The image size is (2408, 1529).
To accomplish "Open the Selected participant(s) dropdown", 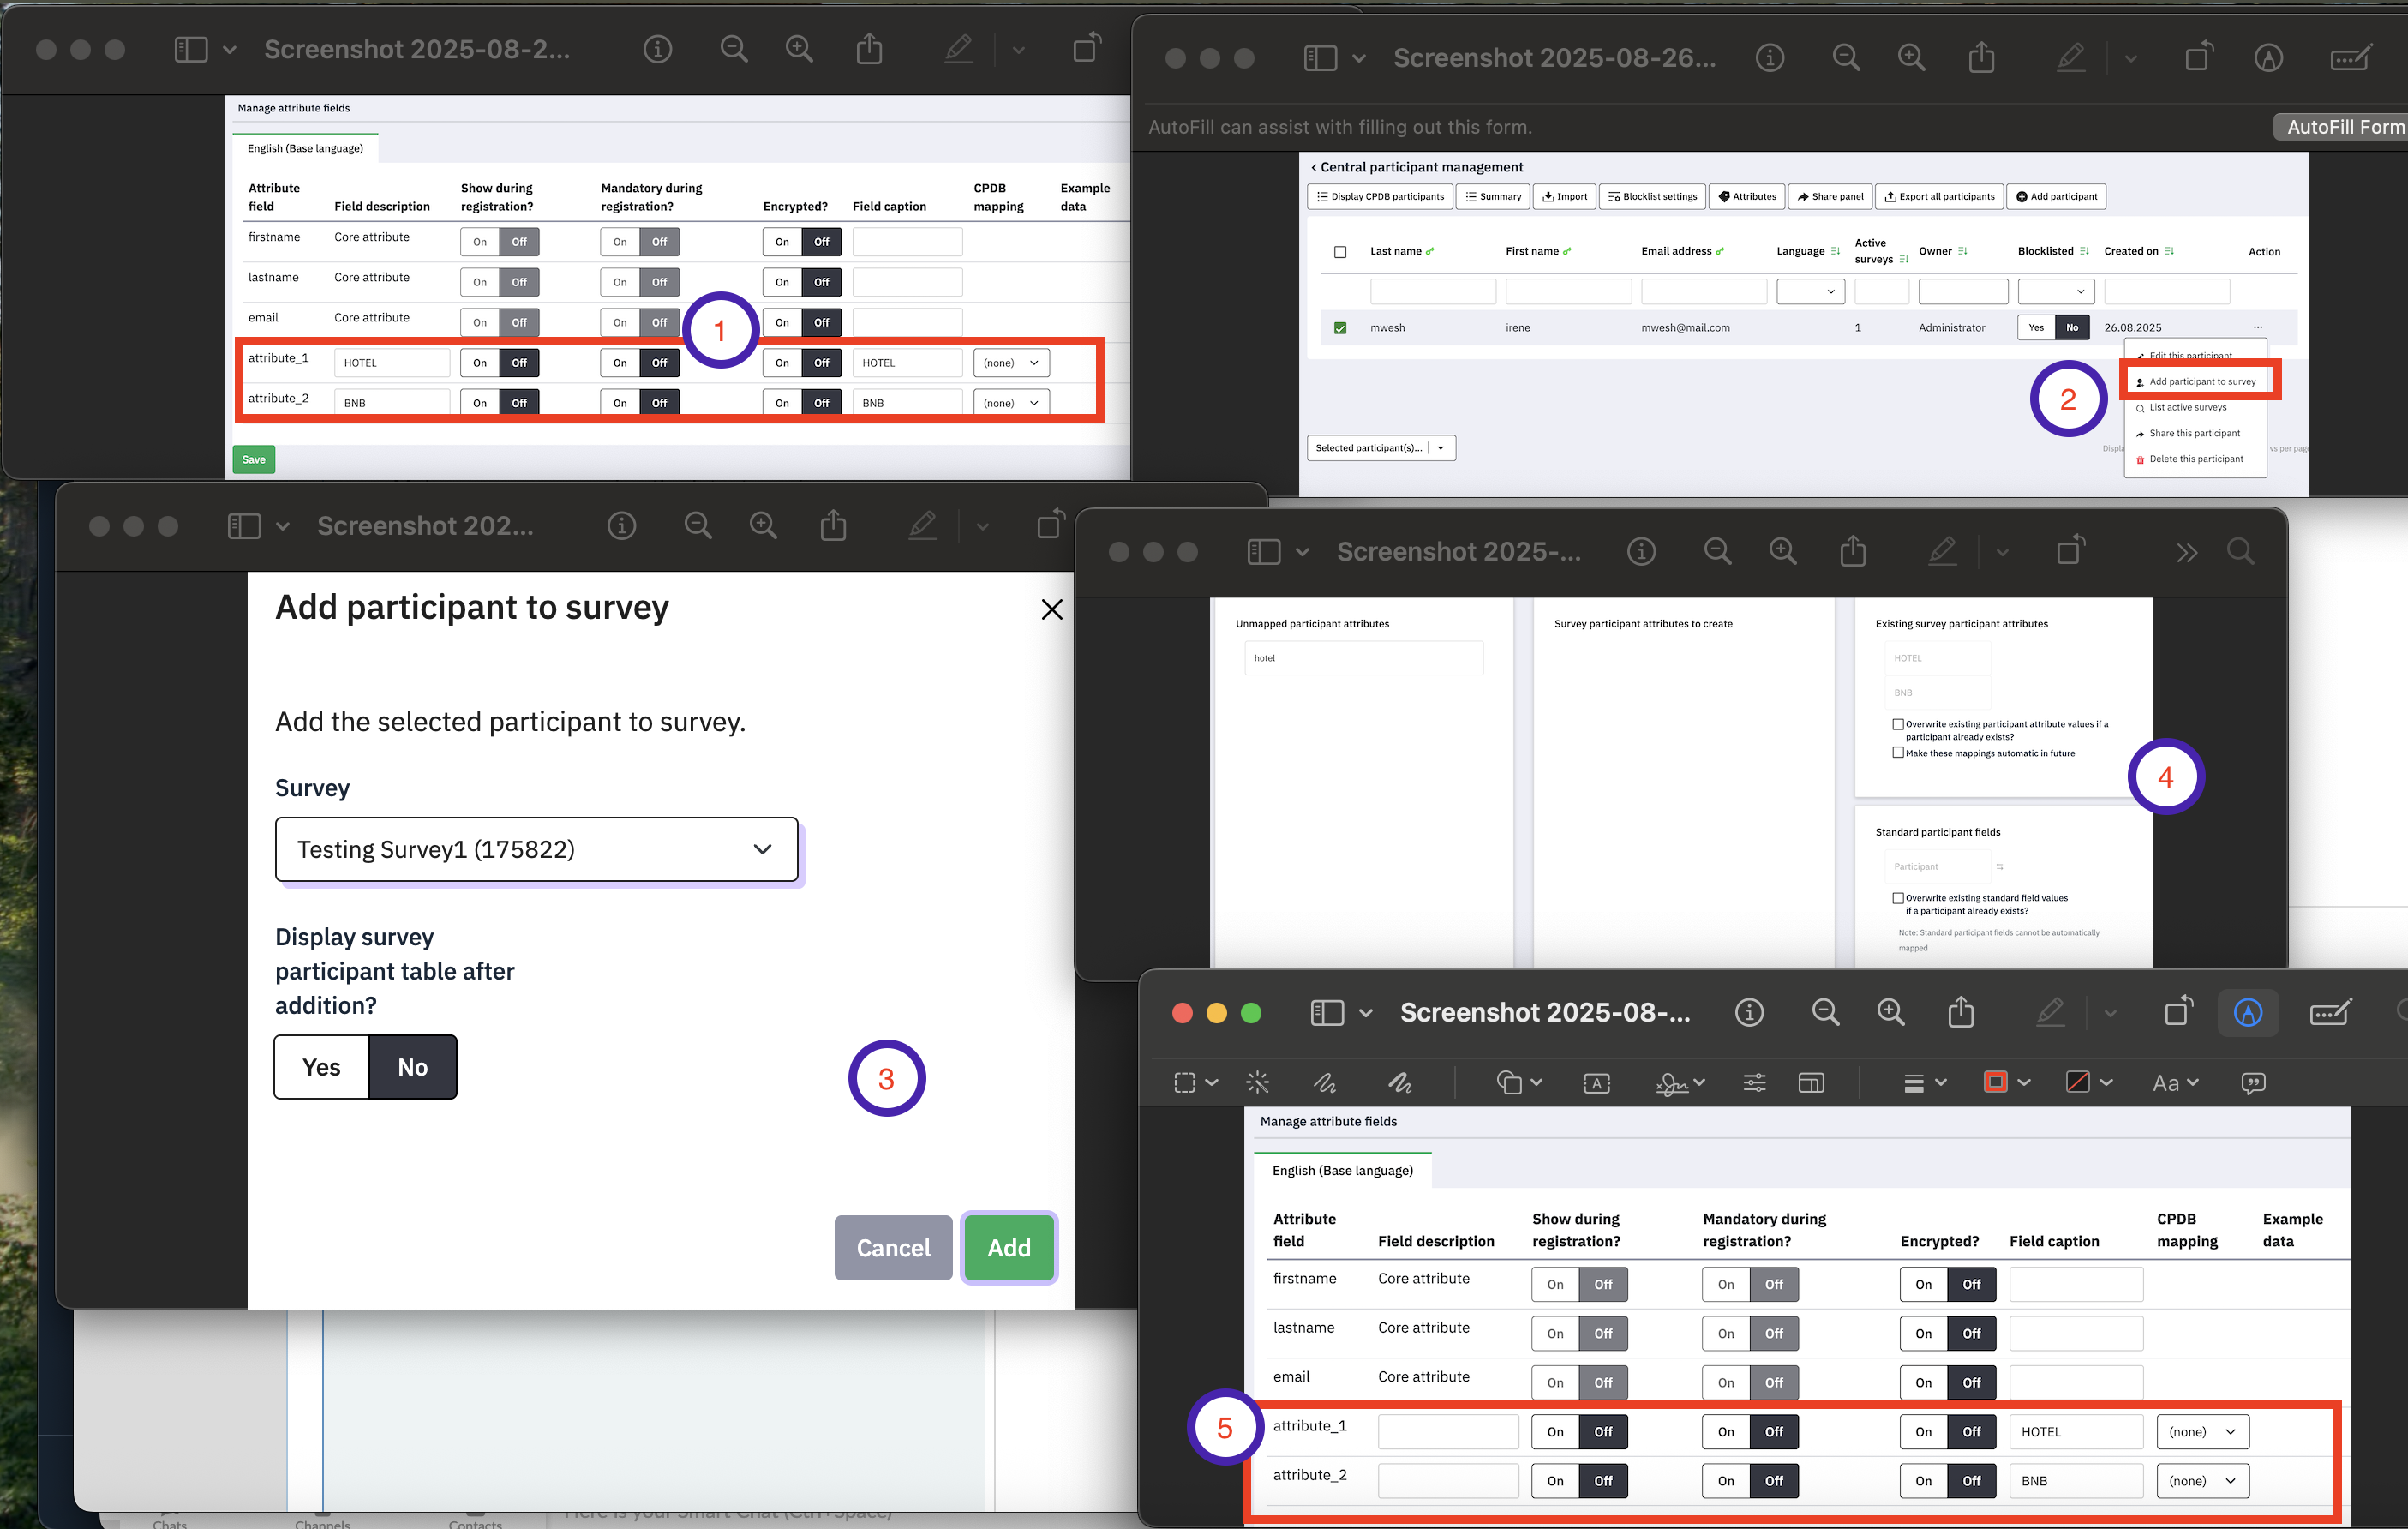I will coord(1380,448).
